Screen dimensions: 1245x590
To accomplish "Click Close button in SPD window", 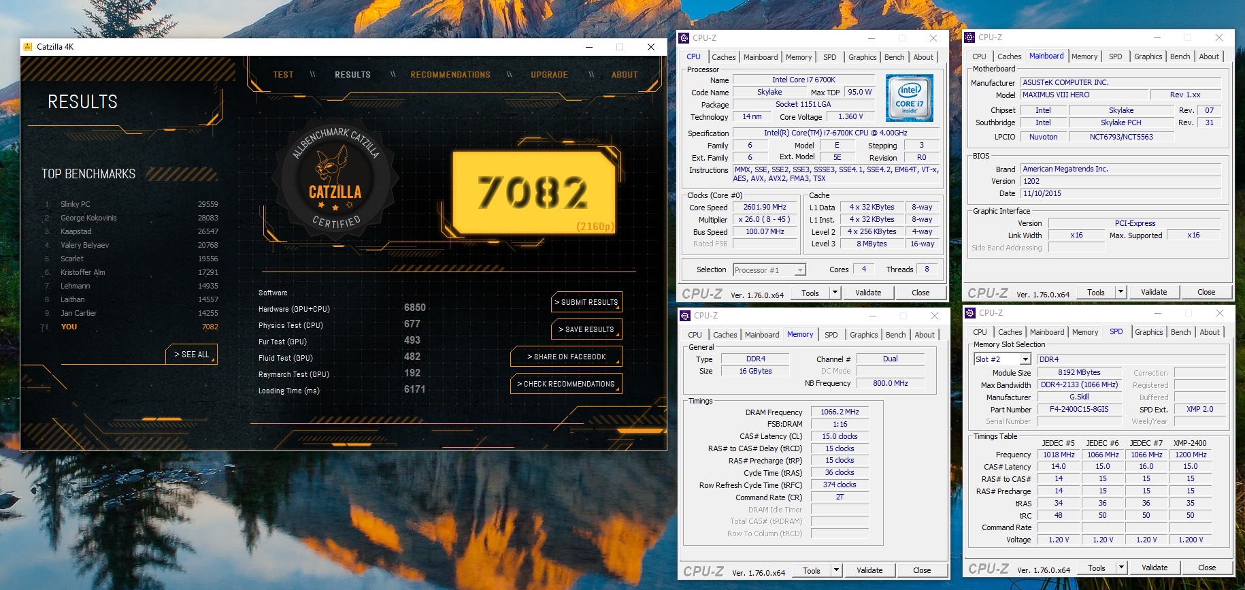I will (x=1207, y=568).
